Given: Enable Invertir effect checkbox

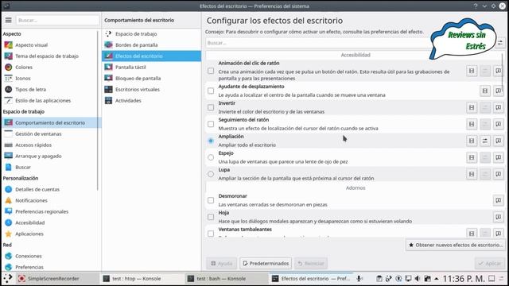Looking at the screenshot, I should (211, 107).
